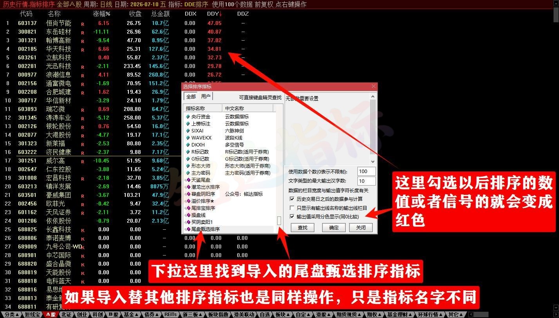Enable 只显示有输出线名称的输出线栏目 checkbox
Viewport: 559px width, 318px height.
[292, 208]
